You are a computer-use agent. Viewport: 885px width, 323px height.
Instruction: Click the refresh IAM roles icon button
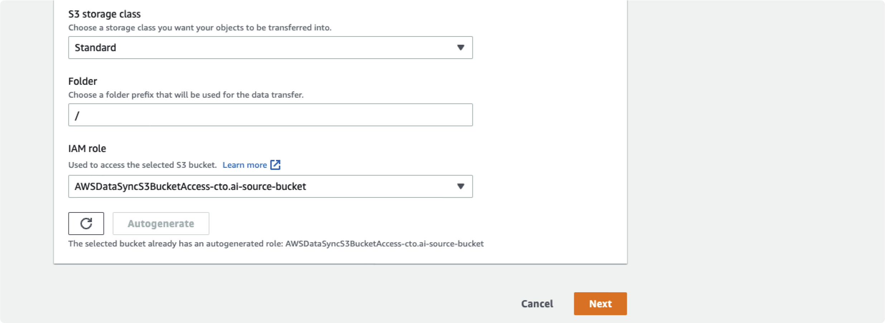pos(86,224)
